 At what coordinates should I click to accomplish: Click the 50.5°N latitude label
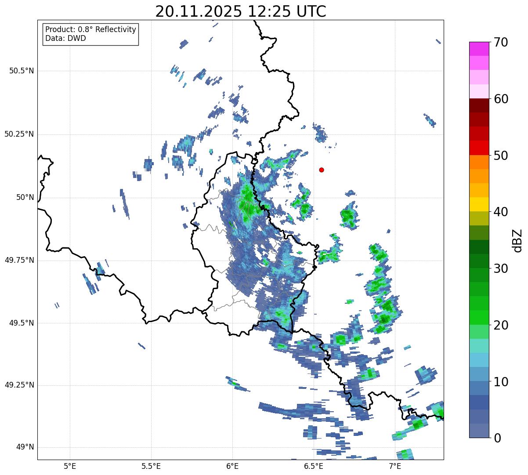coord(22,71)
